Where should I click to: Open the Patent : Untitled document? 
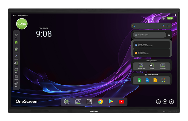click(x=151, y=45)
